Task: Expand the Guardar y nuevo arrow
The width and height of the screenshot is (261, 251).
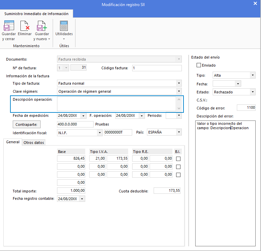Action: (49, 39)
